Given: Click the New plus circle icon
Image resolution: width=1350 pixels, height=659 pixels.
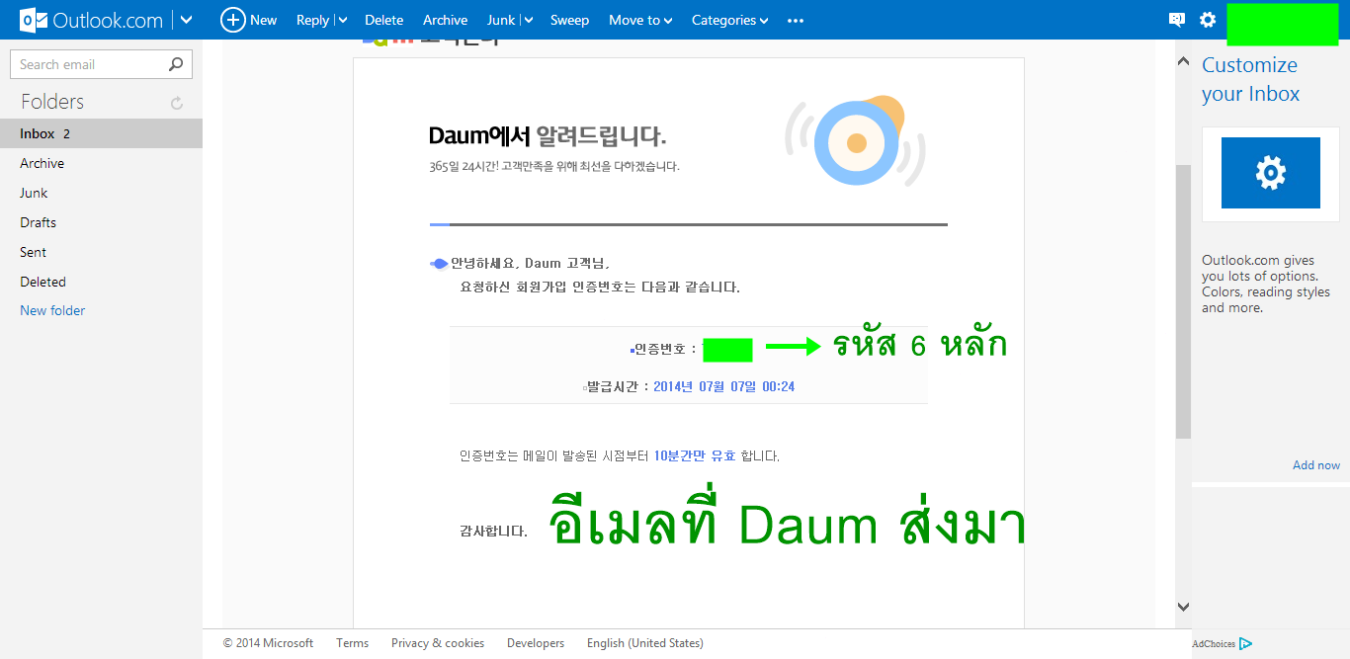Looking at the screenshot, I should (x=232, y=20).
